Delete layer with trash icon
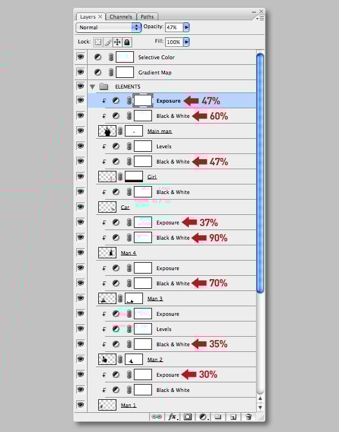Image resolution: width=339 pixels, height=432 pixels. click(247, 417)
